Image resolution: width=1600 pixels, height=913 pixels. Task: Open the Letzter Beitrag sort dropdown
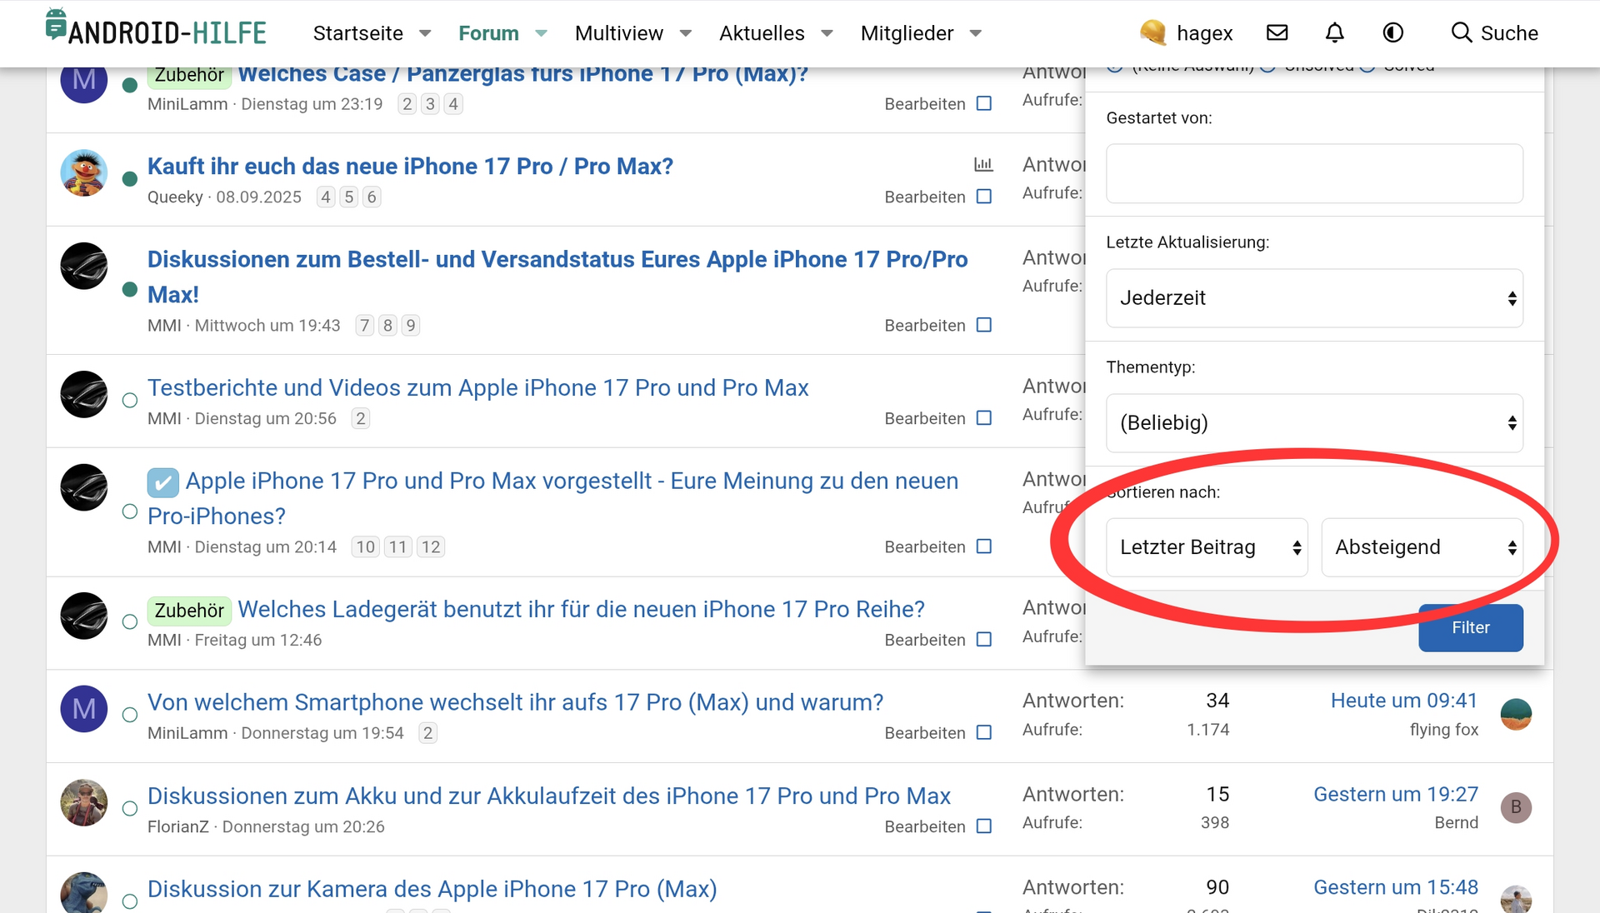pyautogui.click(x=1206, y=547)
